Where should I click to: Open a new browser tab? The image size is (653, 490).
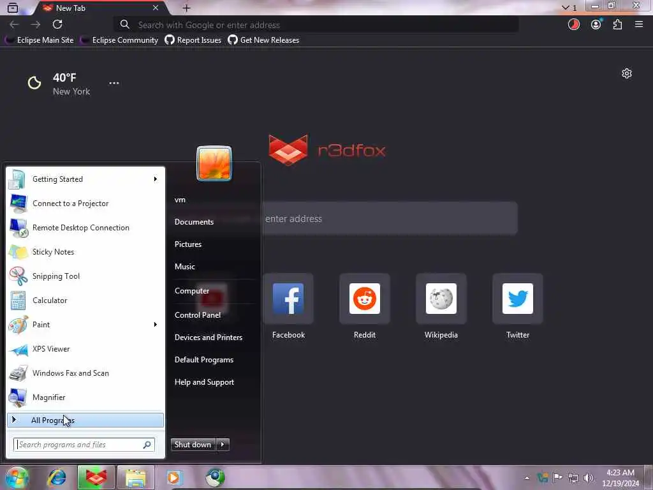point(187,8)
